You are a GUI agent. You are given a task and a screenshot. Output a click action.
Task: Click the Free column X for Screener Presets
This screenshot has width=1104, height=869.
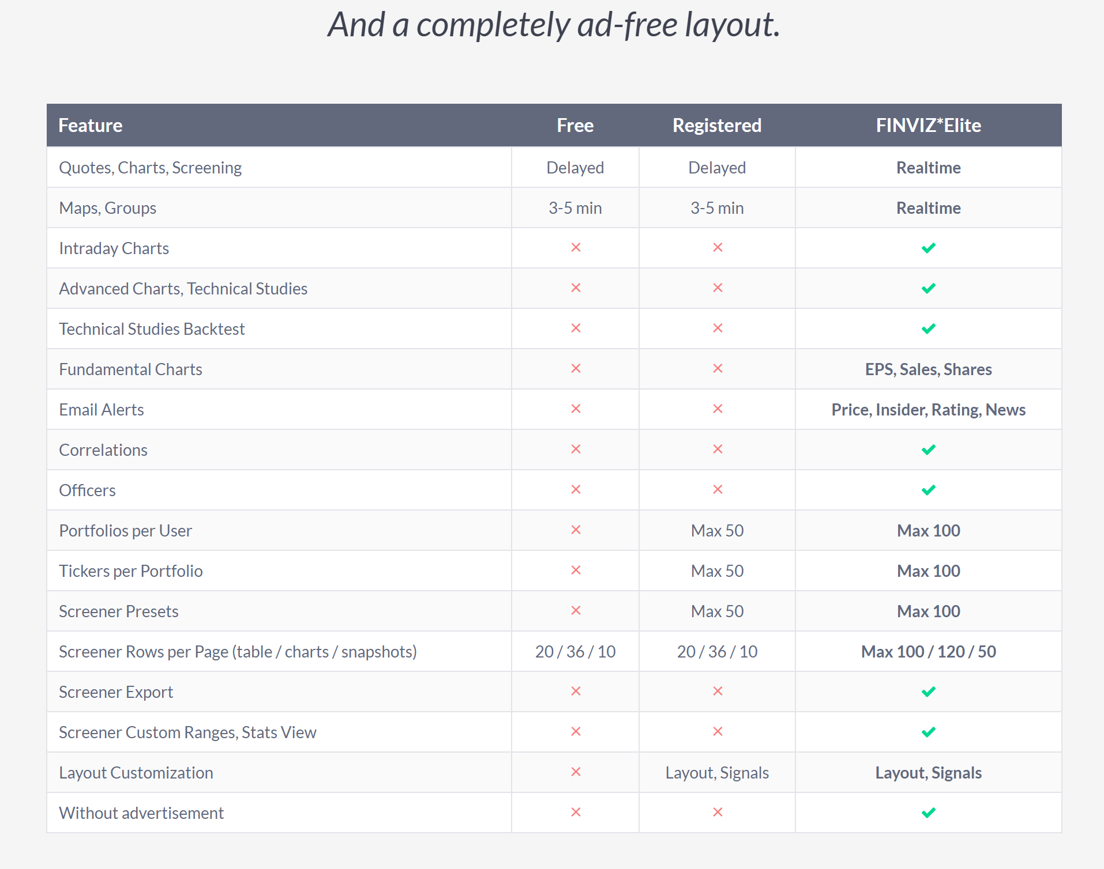[575, 611]
